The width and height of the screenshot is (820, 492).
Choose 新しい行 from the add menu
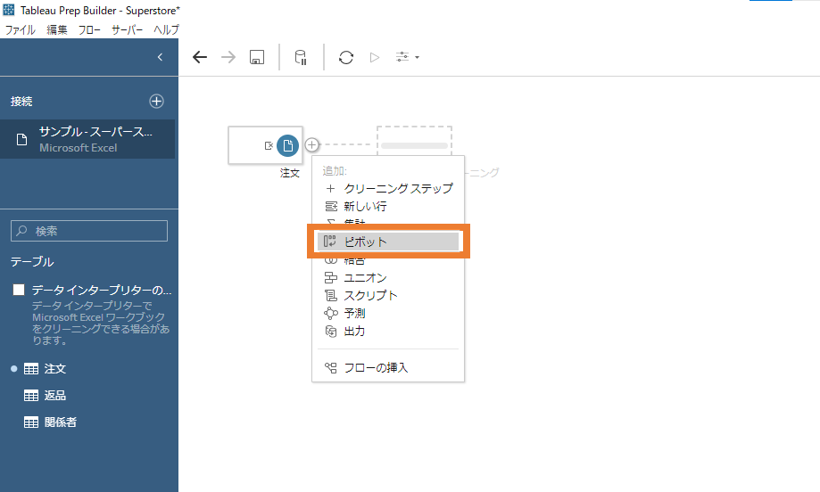[388, 206]
